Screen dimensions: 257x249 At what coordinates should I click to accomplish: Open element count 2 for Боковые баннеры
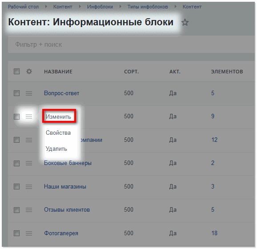click(x=213, y=163)
